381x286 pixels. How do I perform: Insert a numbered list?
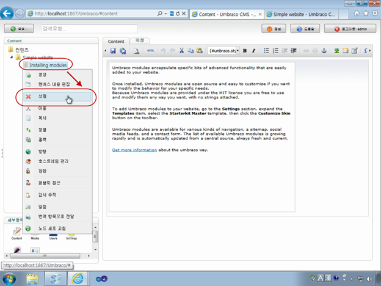click(275, 51)
